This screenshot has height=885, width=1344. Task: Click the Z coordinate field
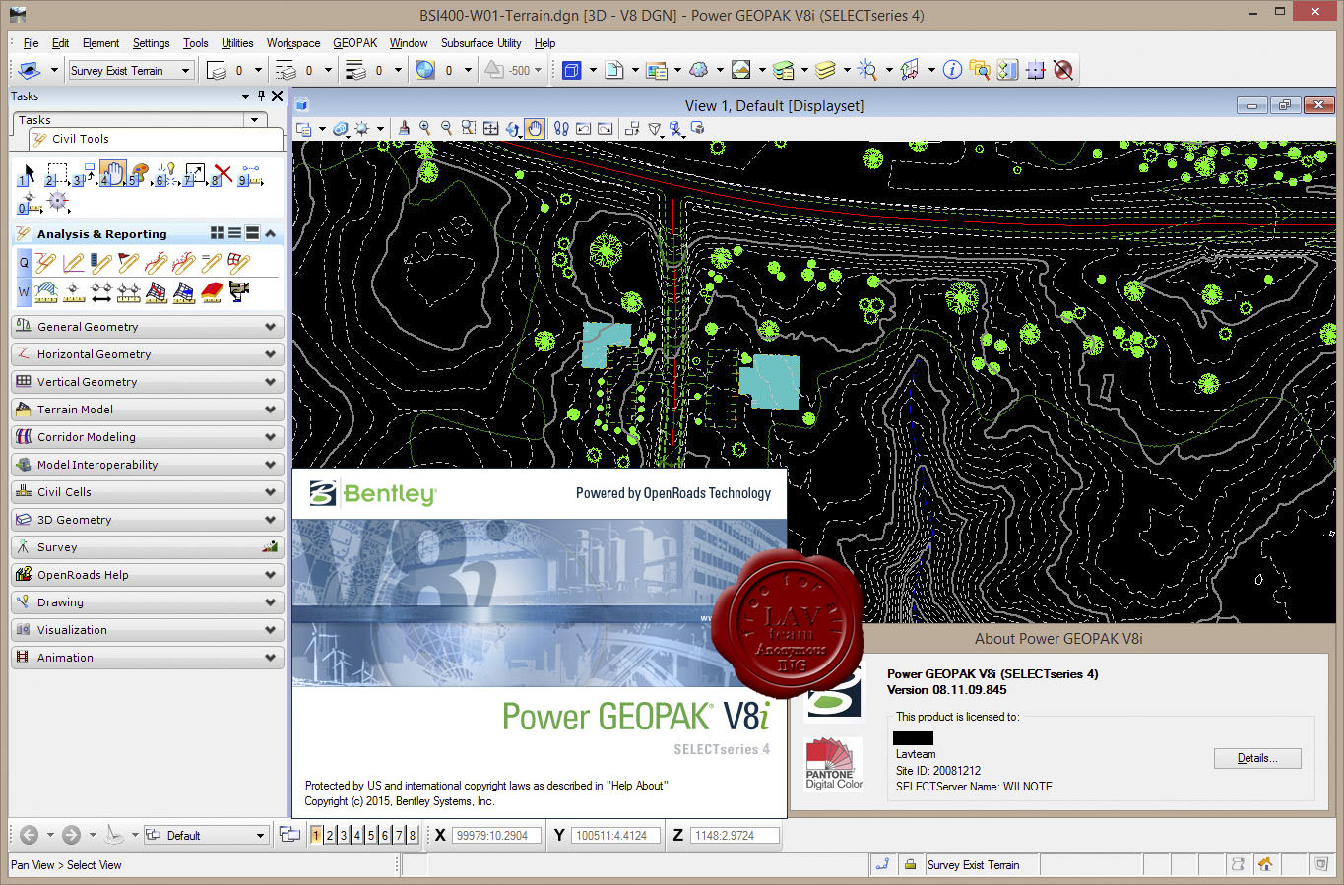[735, 835]
